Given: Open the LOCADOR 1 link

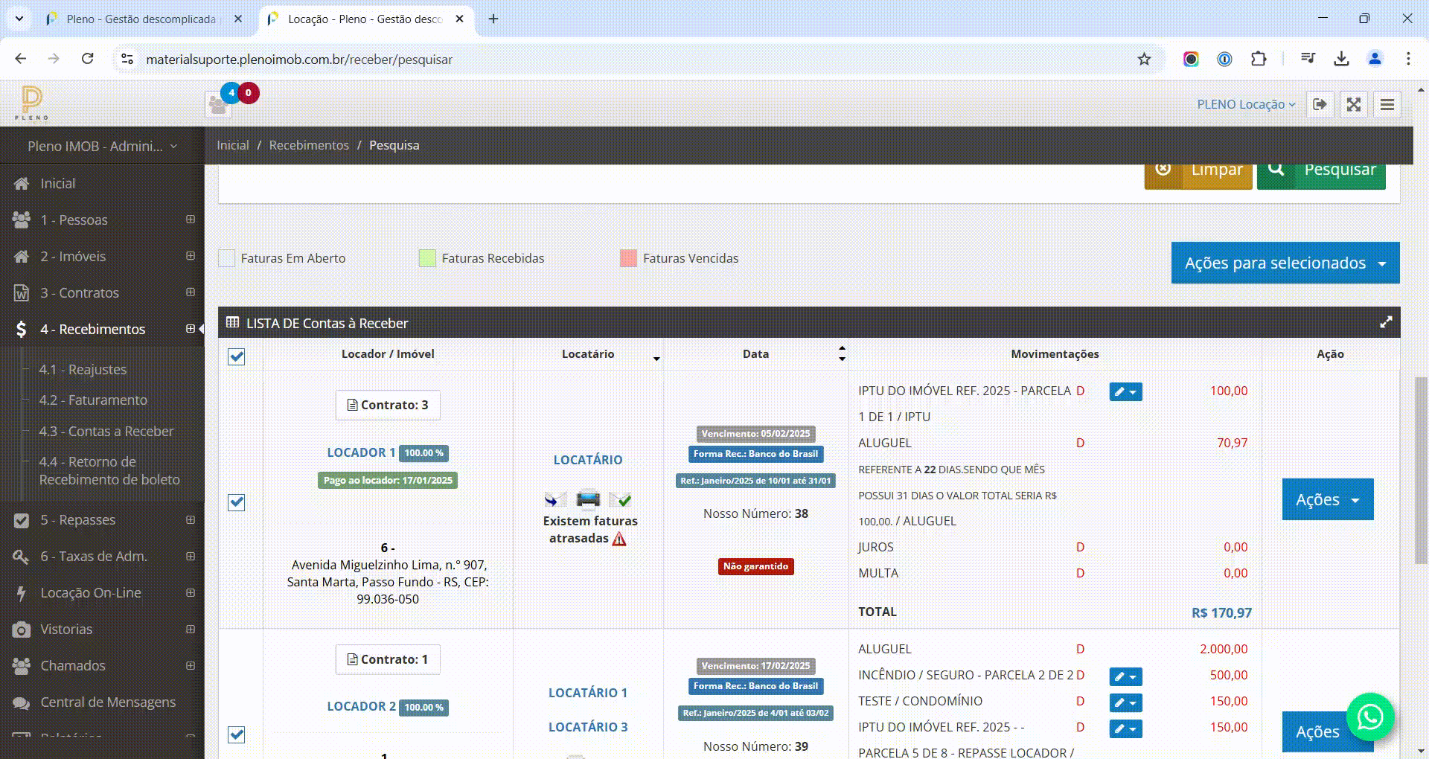Looking at the screenshot, I should coord(361,452).
